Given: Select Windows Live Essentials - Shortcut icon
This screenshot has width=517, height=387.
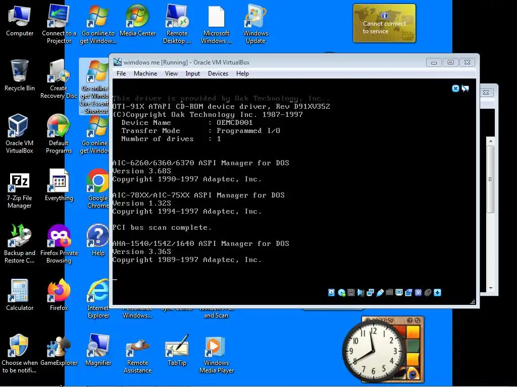Looking at the screenshot, I should [x=94, y=86].
